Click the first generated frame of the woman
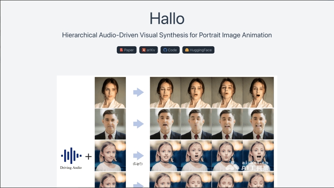Viewport: 334px width, 188px height. [165, 92]
